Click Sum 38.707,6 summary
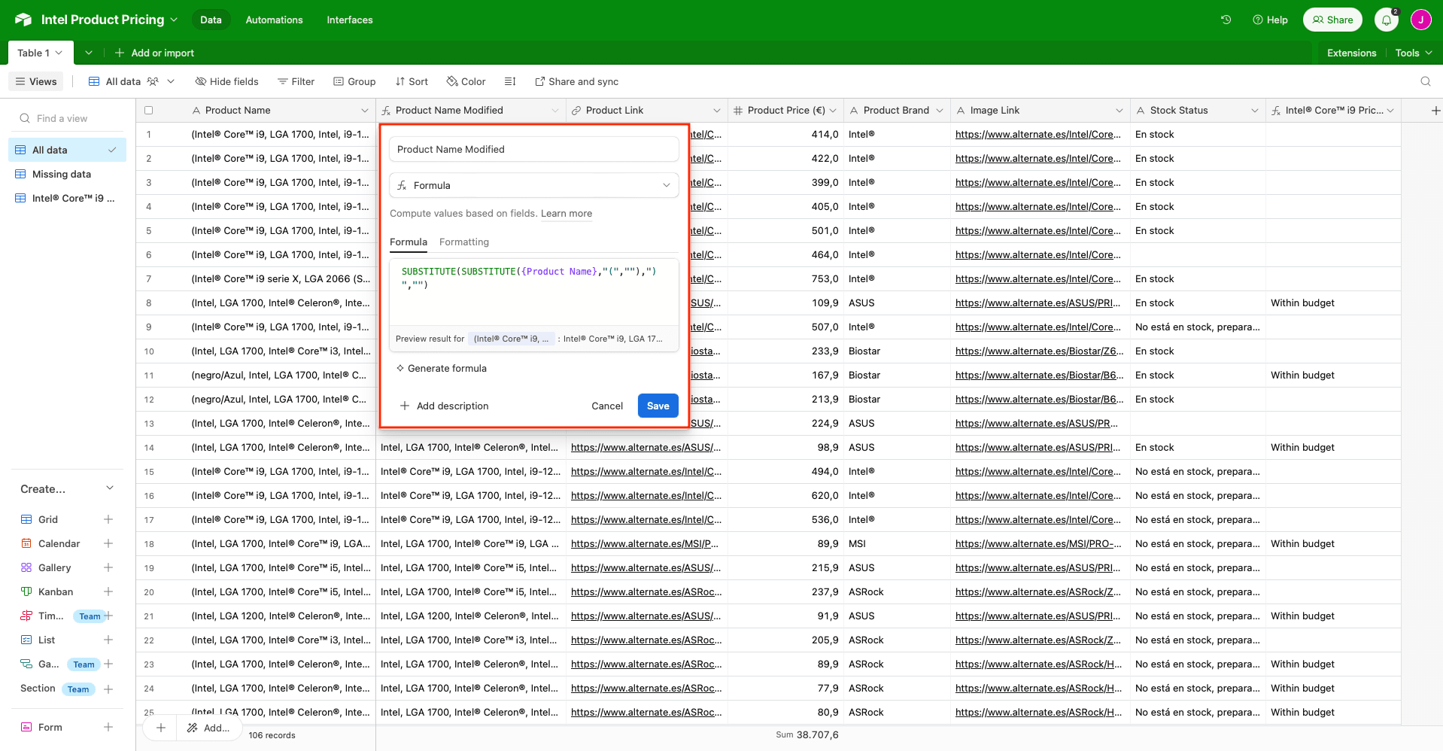This screenshot has height=751, width=1443. point(807,734)
